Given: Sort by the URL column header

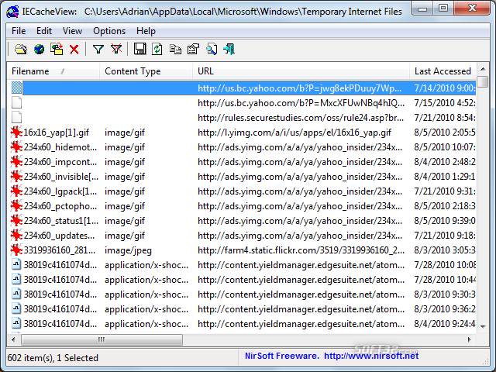Looking at the screenshot, I should [x=301, y=71].
